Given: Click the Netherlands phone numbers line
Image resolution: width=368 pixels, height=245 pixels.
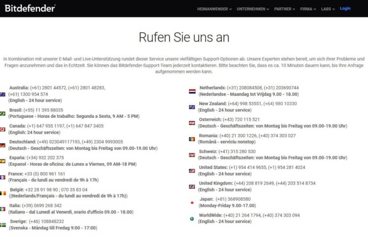Looking at the screenshot, I should [x=249, y=88].
